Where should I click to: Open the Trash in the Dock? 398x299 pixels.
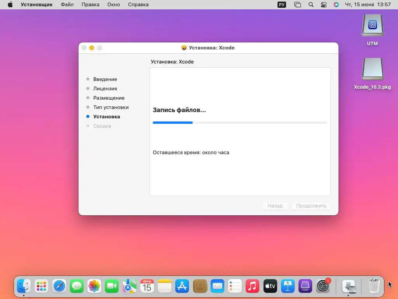(374, 286)
